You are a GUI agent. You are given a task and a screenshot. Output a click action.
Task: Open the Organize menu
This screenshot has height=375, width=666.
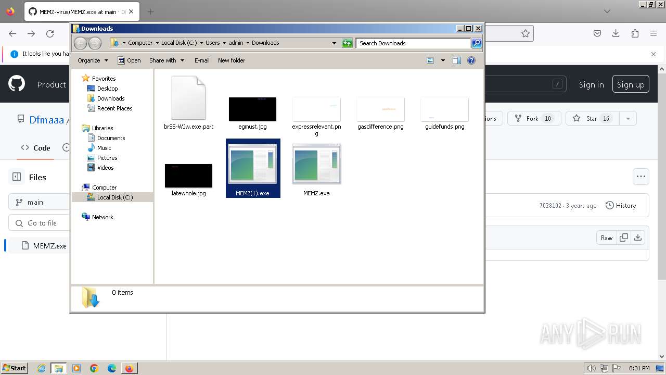pos(93,60)
